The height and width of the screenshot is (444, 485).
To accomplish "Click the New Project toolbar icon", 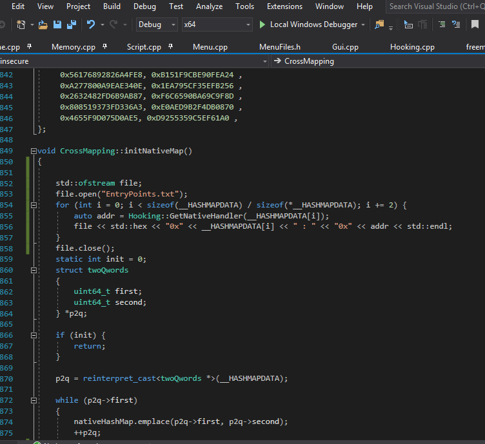I will tap(21, 25).
